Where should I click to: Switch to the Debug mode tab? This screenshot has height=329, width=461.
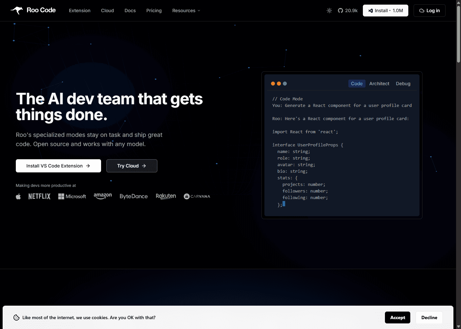coord(403,84)
